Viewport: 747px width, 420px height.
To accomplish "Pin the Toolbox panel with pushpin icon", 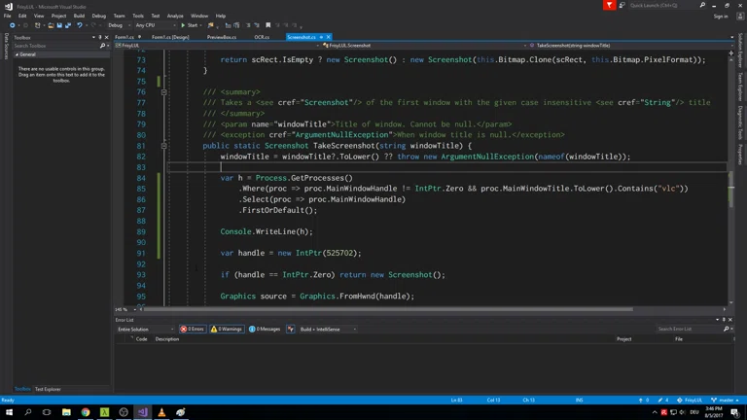I will pos(100,37).
